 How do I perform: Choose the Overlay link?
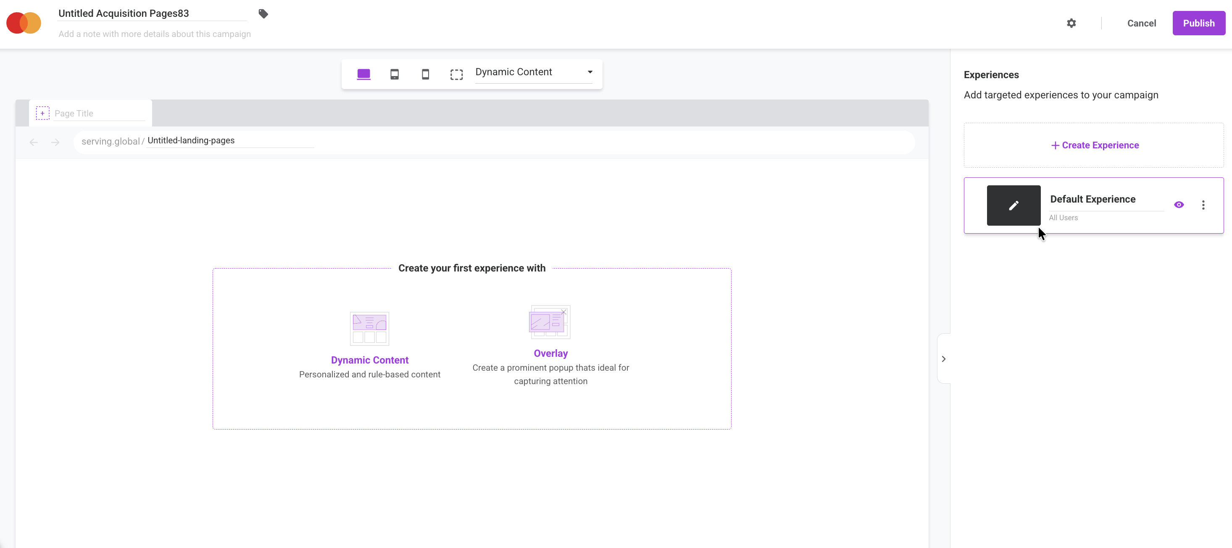(550, 353)
